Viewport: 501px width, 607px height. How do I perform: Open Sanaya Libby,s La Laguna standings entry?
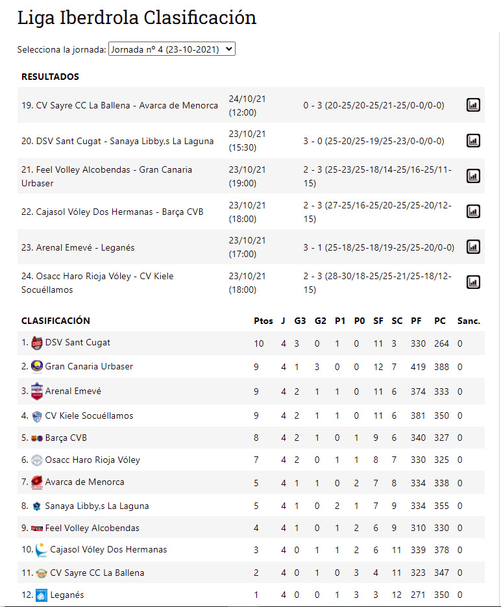click(97, 506)
